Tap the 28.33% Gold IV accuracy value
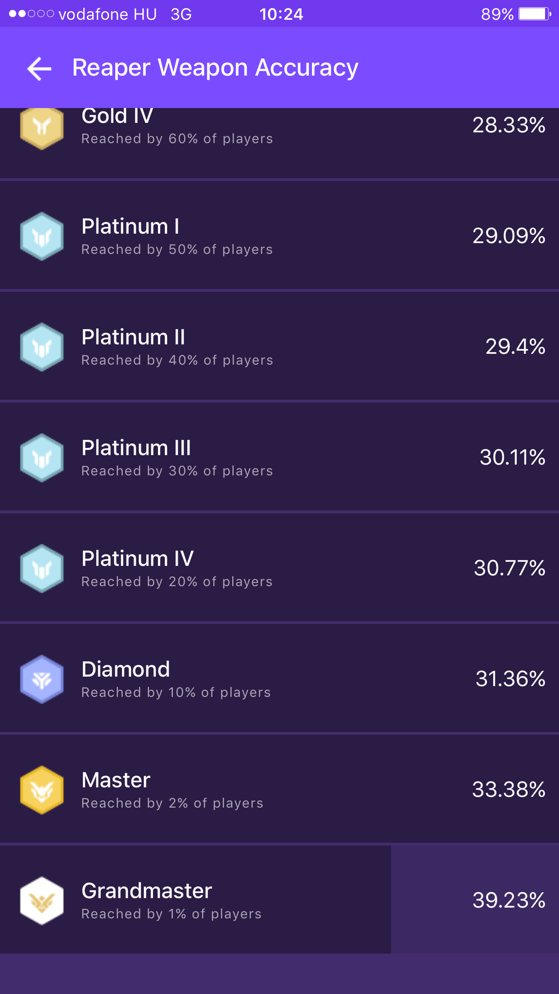The height and width of the screenshot is (994, 559). click(509, 125)
